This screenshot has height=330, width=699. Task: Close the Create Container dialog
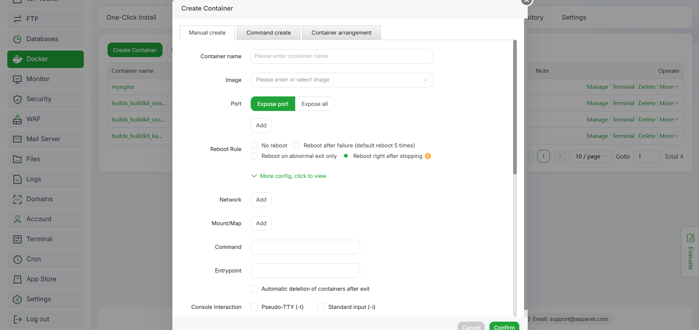tap(527, 1)
